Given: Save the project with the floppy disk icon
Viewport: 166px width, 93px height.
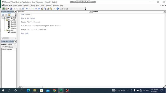Looking at the screenshot, I should point(11,9).
